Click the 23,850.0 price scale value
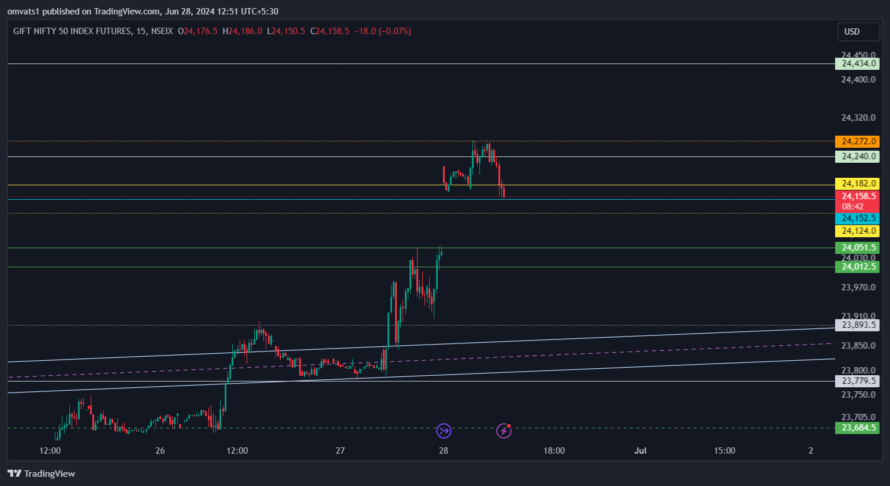The height and width of the screenshot is (486, 890). coord(858,346)
